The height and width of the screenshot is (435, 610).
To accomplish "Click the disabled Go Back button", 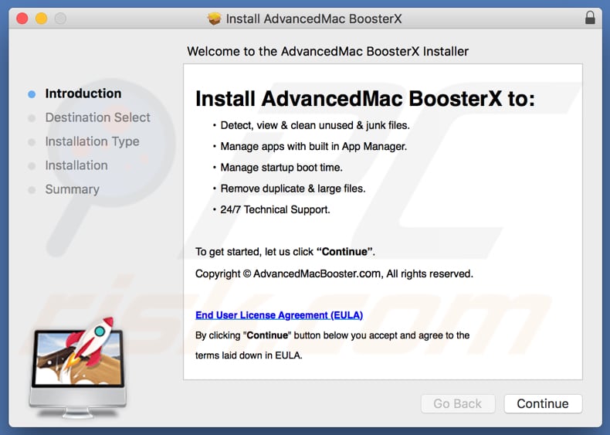I will (x=458, y=403).
